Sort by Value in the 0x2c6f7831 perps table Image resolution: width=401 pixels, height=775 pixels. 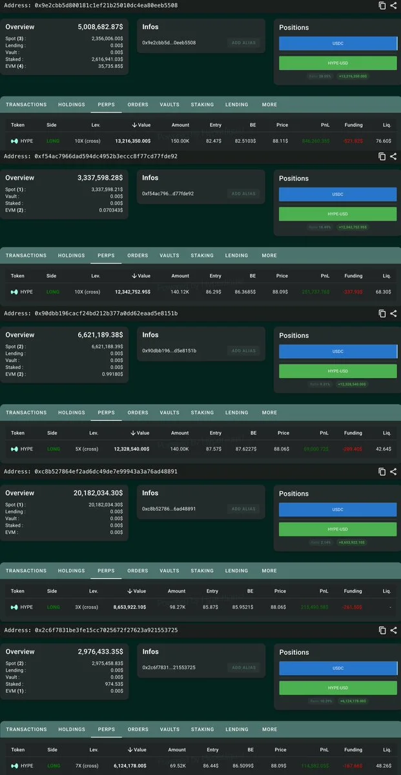tap(139, 750)
